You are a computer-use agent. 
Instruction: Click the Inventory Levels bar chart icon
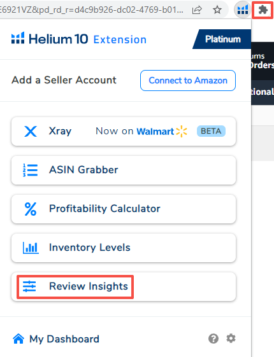click(x=31, y=248)
